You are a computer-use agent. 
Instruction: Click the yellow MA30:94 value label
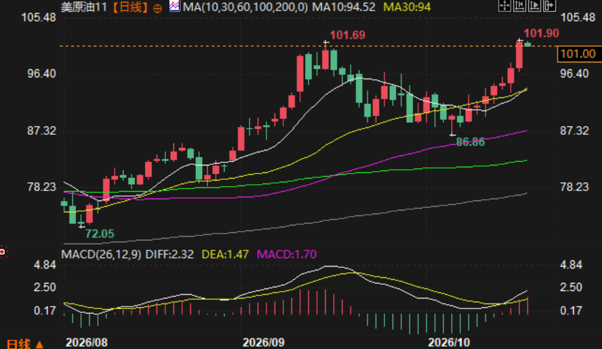(x=407, y=7)
